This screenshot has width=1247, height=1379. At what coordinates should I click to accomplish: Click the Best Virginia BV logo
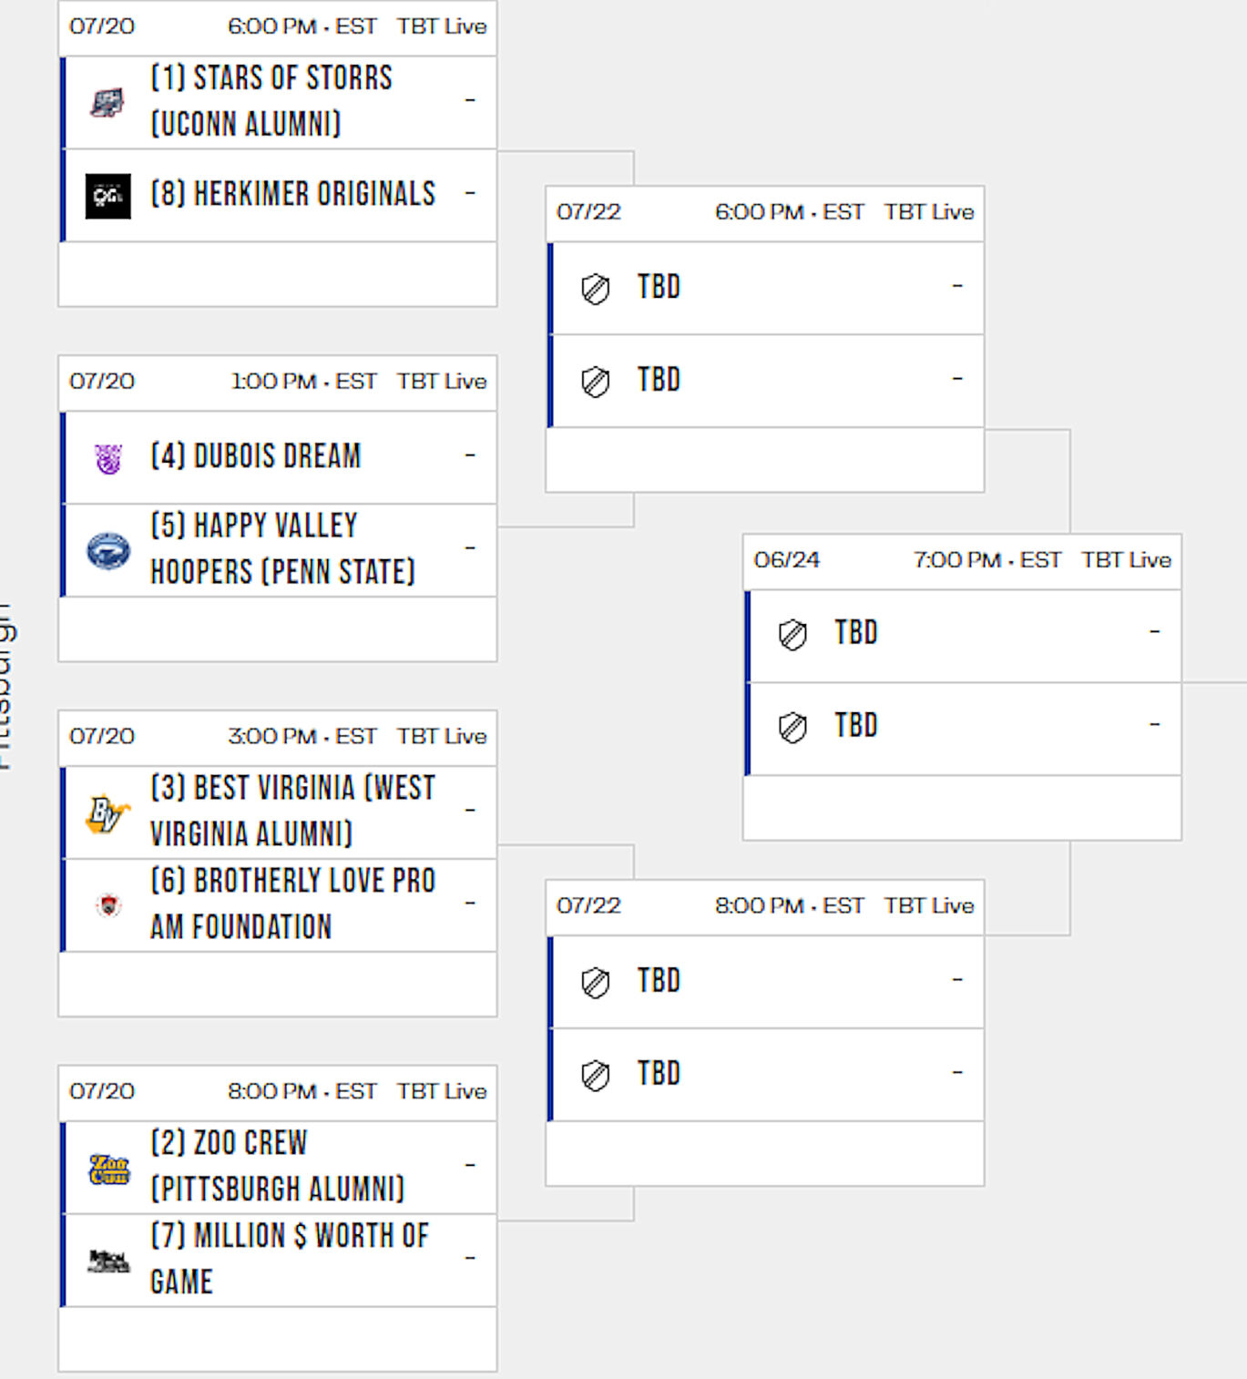[x=107, y=812]
